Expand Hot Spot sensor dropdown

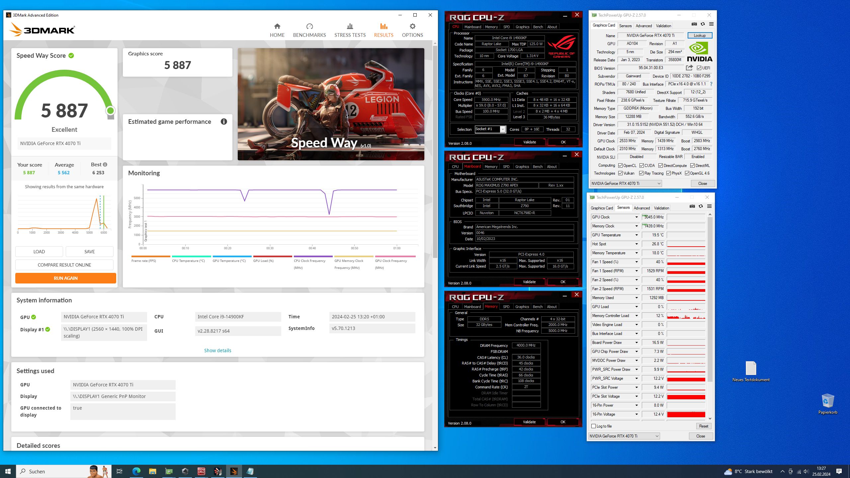pos(637,244)
